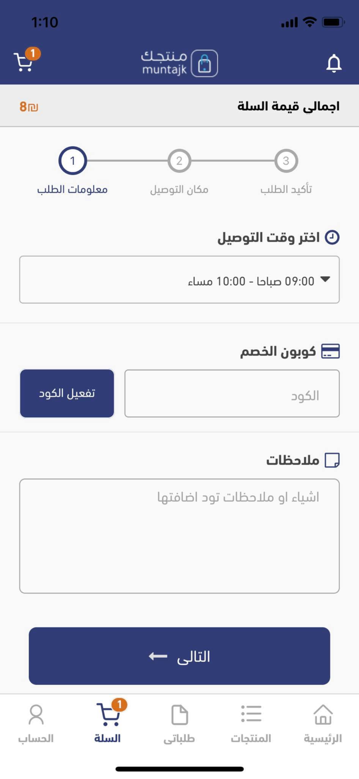Go to the الحساب account tab
The width and height of the screenshot is (359, 779).
click(x=36, y=723)
